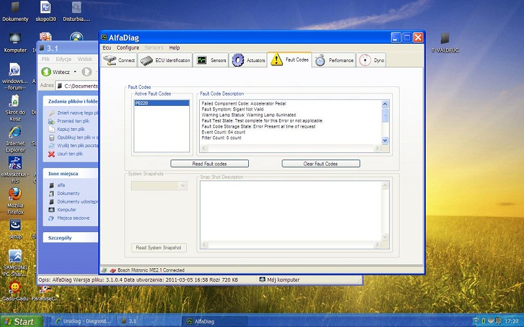Open the Help menu in AlfaDiag

174,48
